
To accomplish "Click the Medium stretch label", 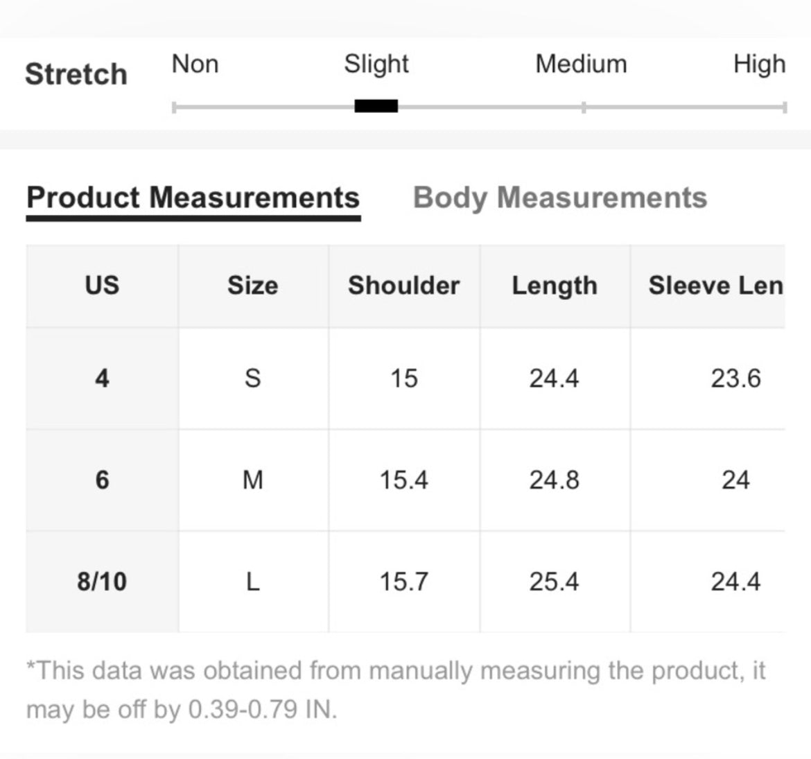I will pyautogui.click(x=581, y=64).
